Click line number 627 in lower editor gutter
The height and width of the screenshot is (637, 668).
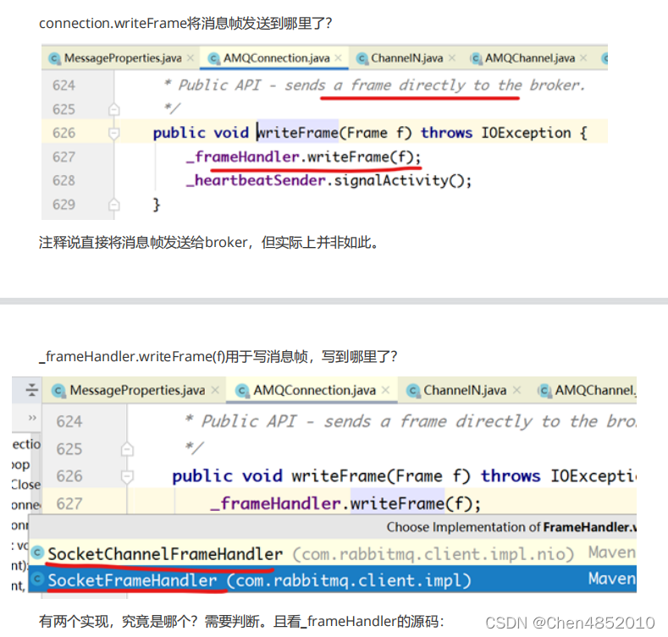tap(69, 504)
